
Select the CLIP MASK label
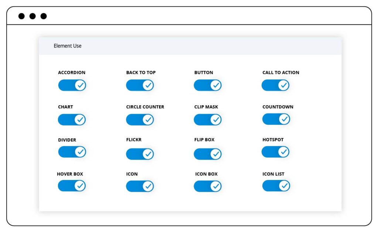[x=206, y=107]
